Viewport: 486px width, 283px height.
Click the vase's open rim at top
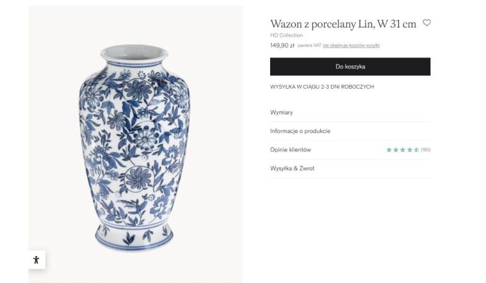pos(134,52)
